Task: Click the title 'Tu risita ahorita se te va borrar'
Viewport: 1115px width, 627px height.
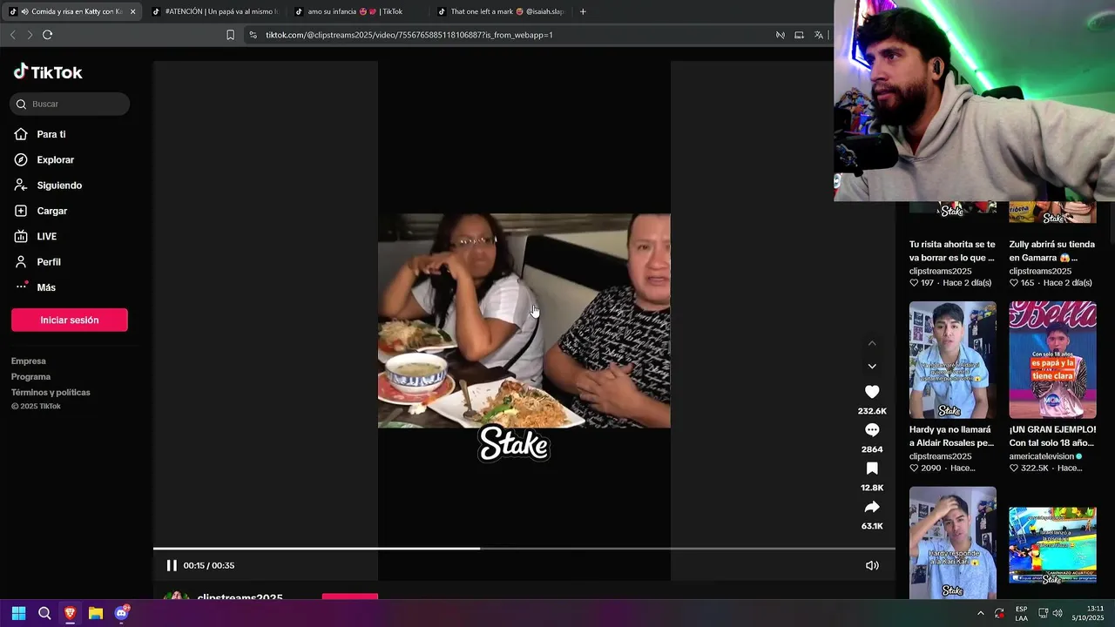Action: [x=952, y=251]
